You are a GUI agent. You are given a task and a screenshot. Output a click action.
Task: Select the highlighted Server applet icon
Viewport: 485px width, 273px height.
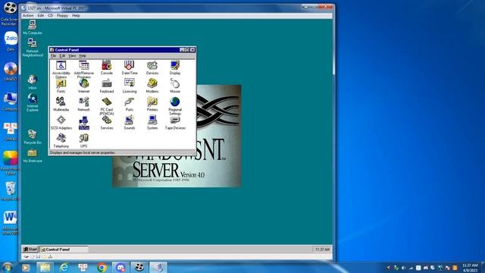point(84,122)
